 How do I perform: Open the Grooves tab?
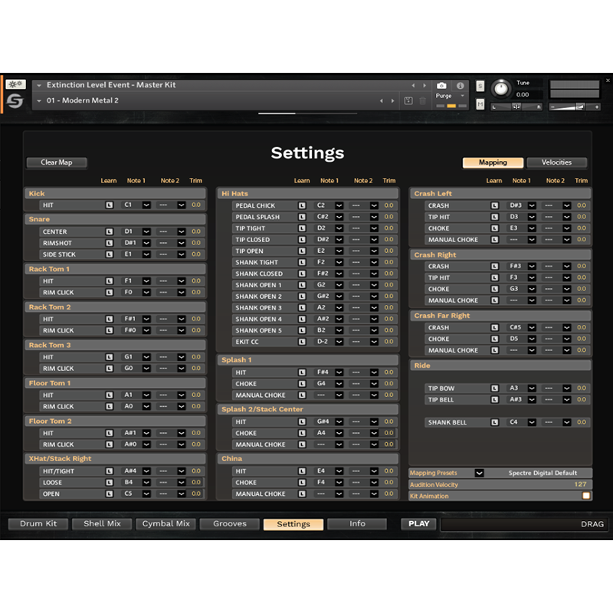tap(229, 524)
